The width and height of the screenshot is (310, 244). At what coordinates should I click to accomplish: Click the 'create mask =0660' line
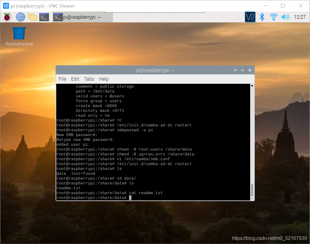coord(96,106)
